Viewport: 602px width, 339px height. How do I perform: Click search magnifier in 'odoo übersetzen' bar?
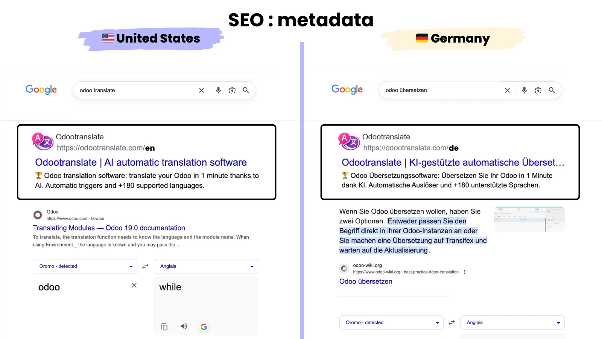(552, 90)
